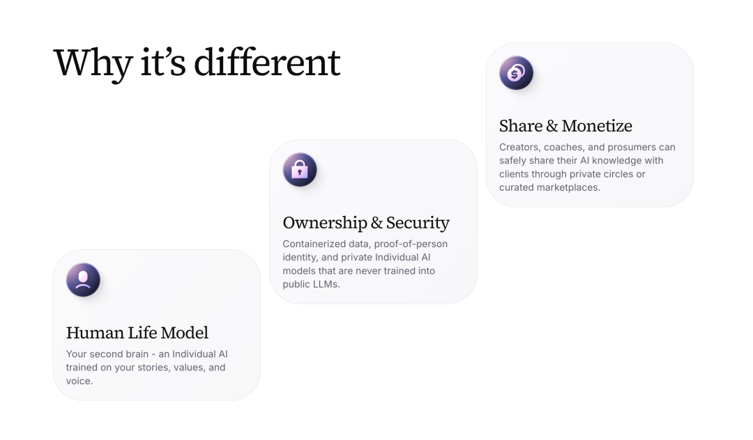
Task: Click "identity, and private Individual AI" line
Action: [356, 257]
